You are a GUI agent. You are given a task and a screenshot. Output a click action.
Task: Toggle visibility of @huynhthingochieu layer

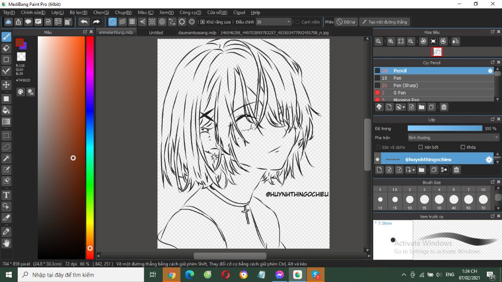coord(377,159)
